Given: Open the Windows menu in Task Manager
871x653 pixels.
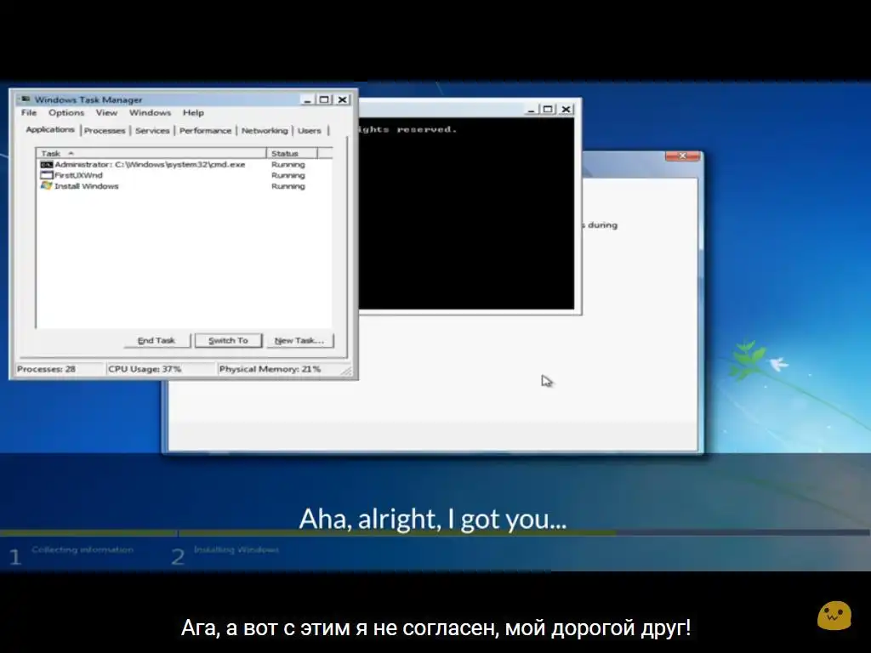Looking at the screenshot, I should tap(150, 113).
